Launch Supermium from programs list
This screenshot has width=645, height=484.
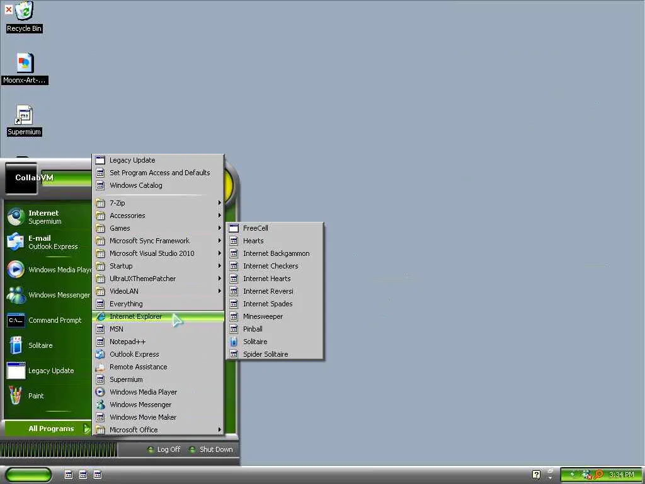click(158, 379)
